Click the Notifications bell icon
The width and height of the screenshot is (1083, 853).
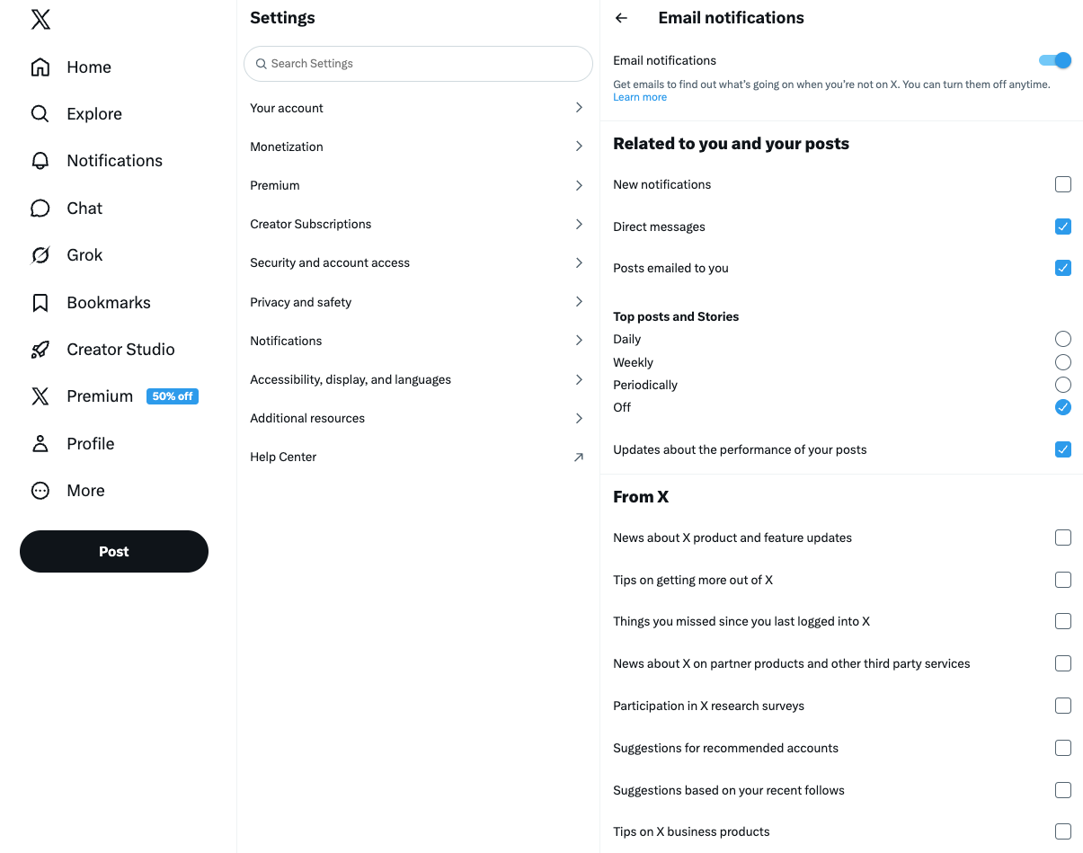click(40, 160)
